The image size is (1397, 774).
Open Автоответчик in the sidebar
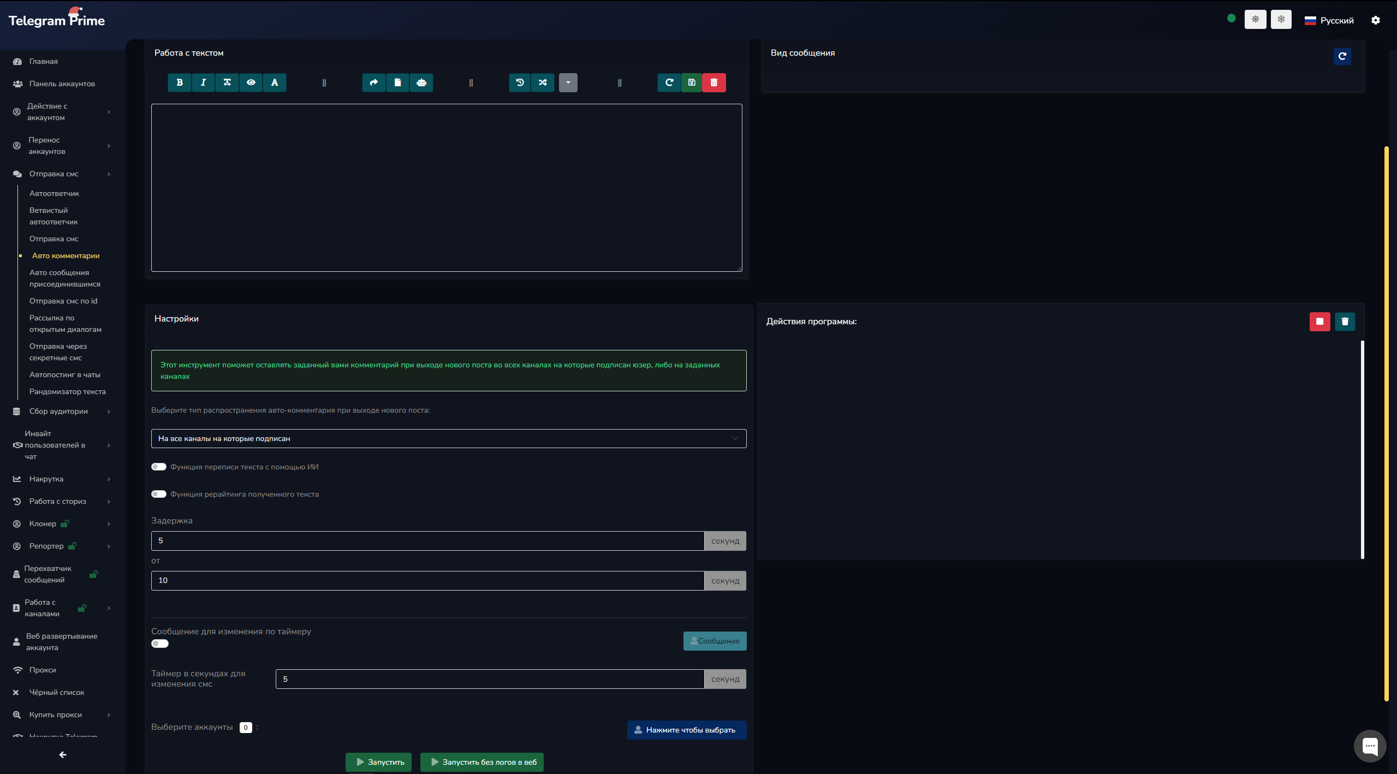(x=54, y=193)
